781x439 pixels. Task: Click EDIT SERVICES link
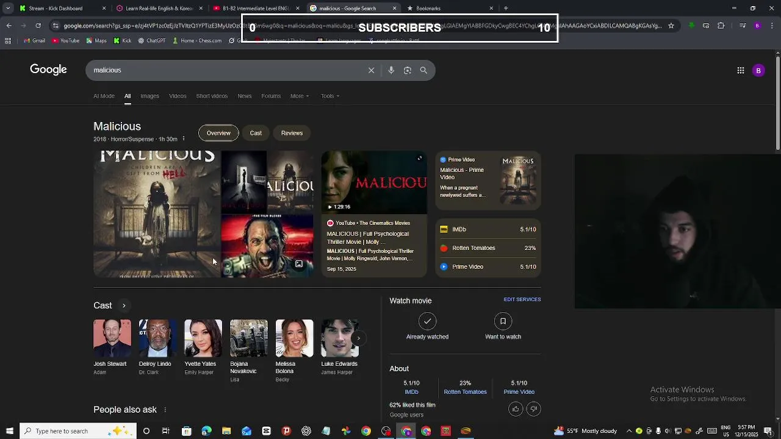[x=522, y=299]
